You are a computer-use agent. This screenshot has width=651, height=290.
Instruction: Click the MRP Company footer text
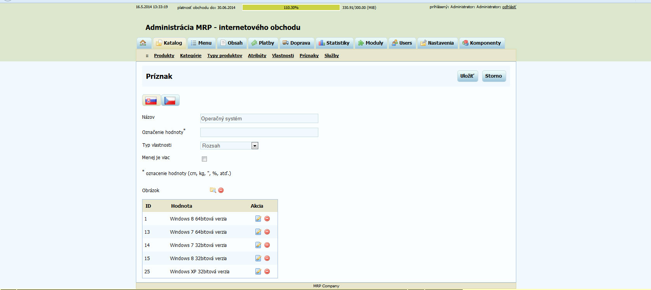(x=326, y=286)
